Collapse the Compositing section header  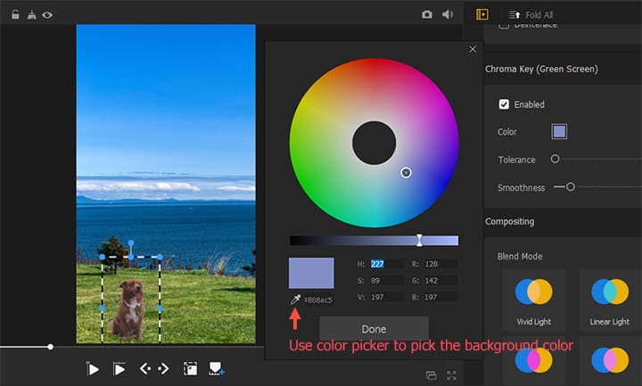pyautogui.click(x=510, y=221)
